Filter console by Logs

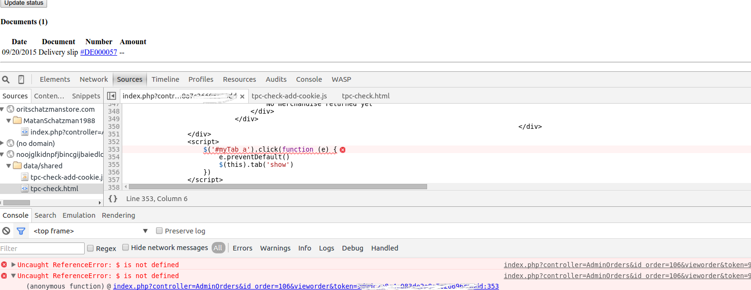pos(327,248)
